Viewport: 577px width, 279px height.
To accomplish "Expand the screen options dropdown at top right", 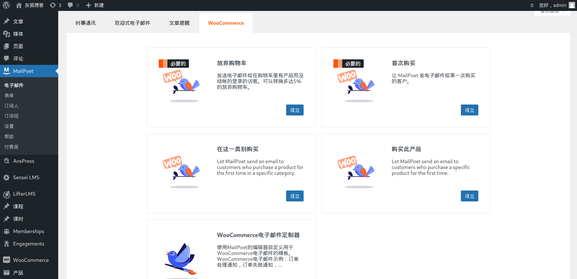I will 552,12.
